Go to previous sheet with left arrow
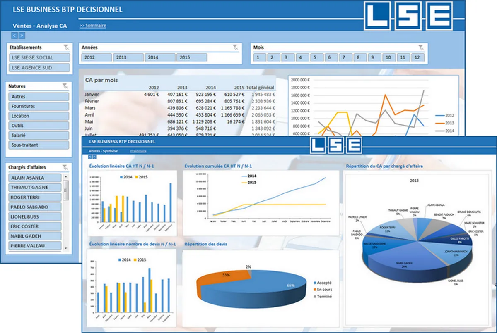The width and height of the screenshot is (497, 333). point(15,36)
